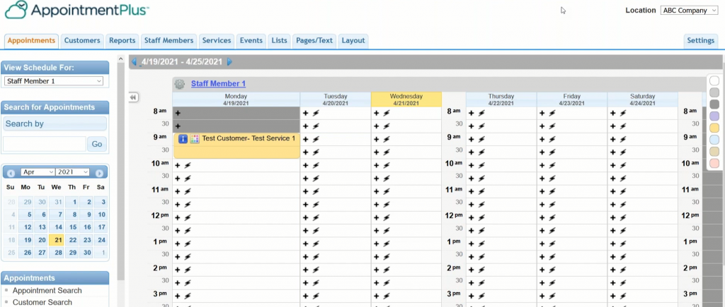
Task: Click the Go search button
Action: [96, 144]
